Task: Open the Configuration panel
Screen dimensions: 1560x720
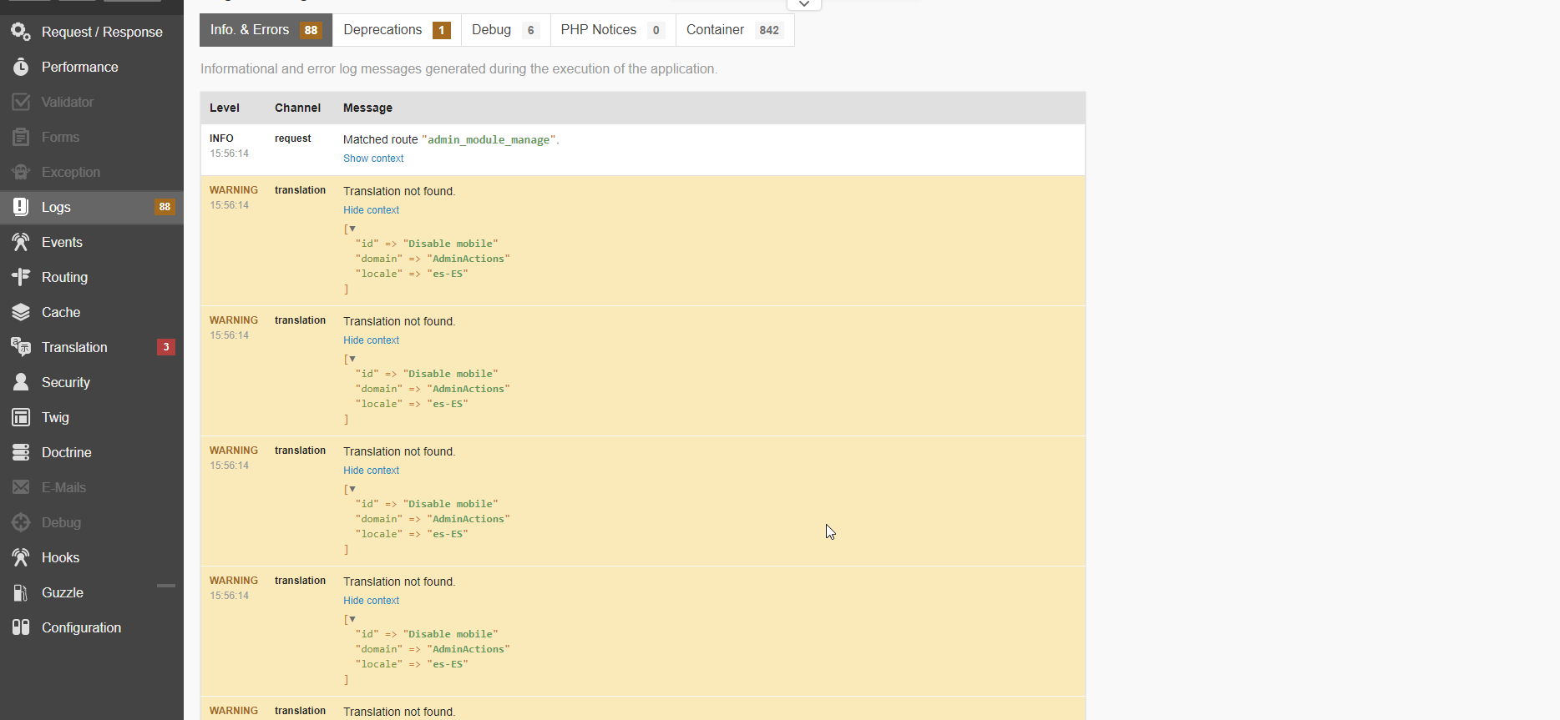Action: (x=92, y=627)
